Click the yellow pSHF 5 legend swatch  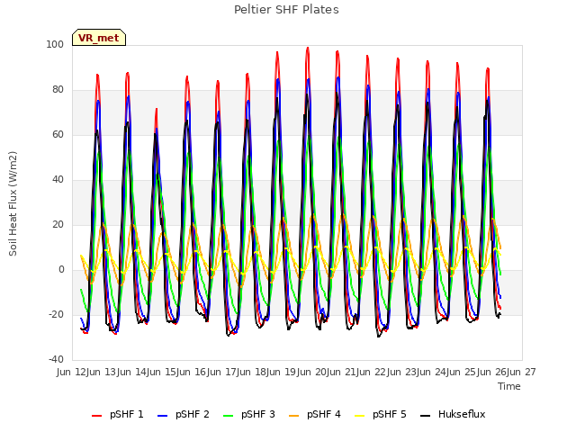tap(360, 416)
